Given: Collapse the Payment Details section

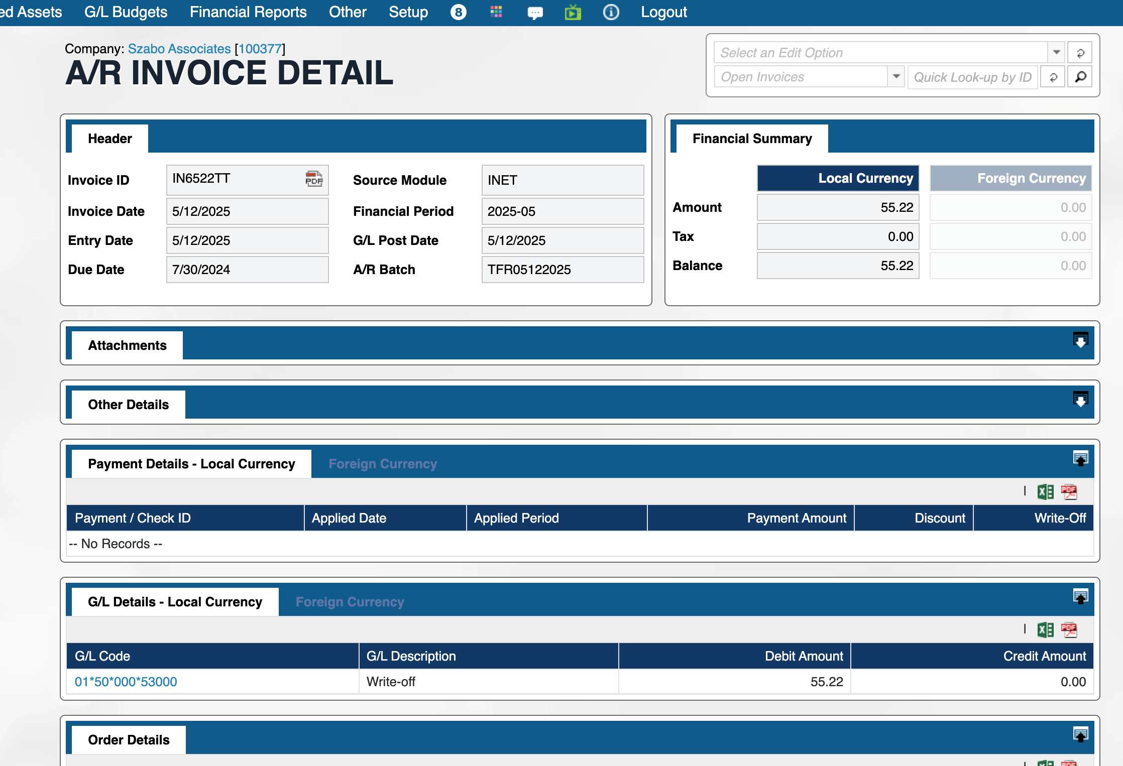Looking at the screenshot, I should tap(1080, 458).
